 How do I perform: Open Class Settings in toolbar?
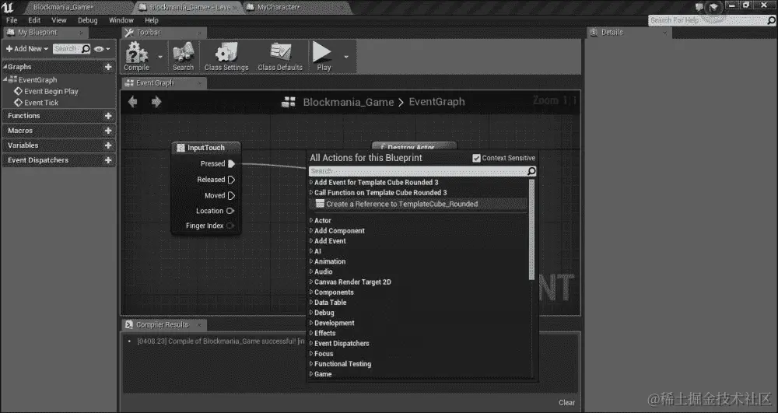click(226, 57)
